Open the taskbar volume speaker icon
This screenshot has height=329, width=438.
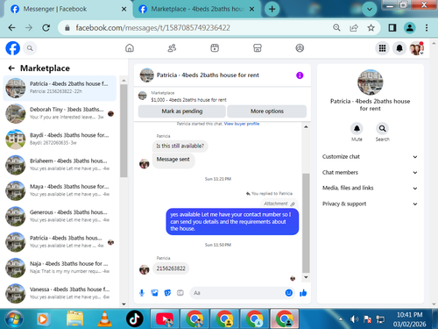pyautogui.click(x=354, y=319)
